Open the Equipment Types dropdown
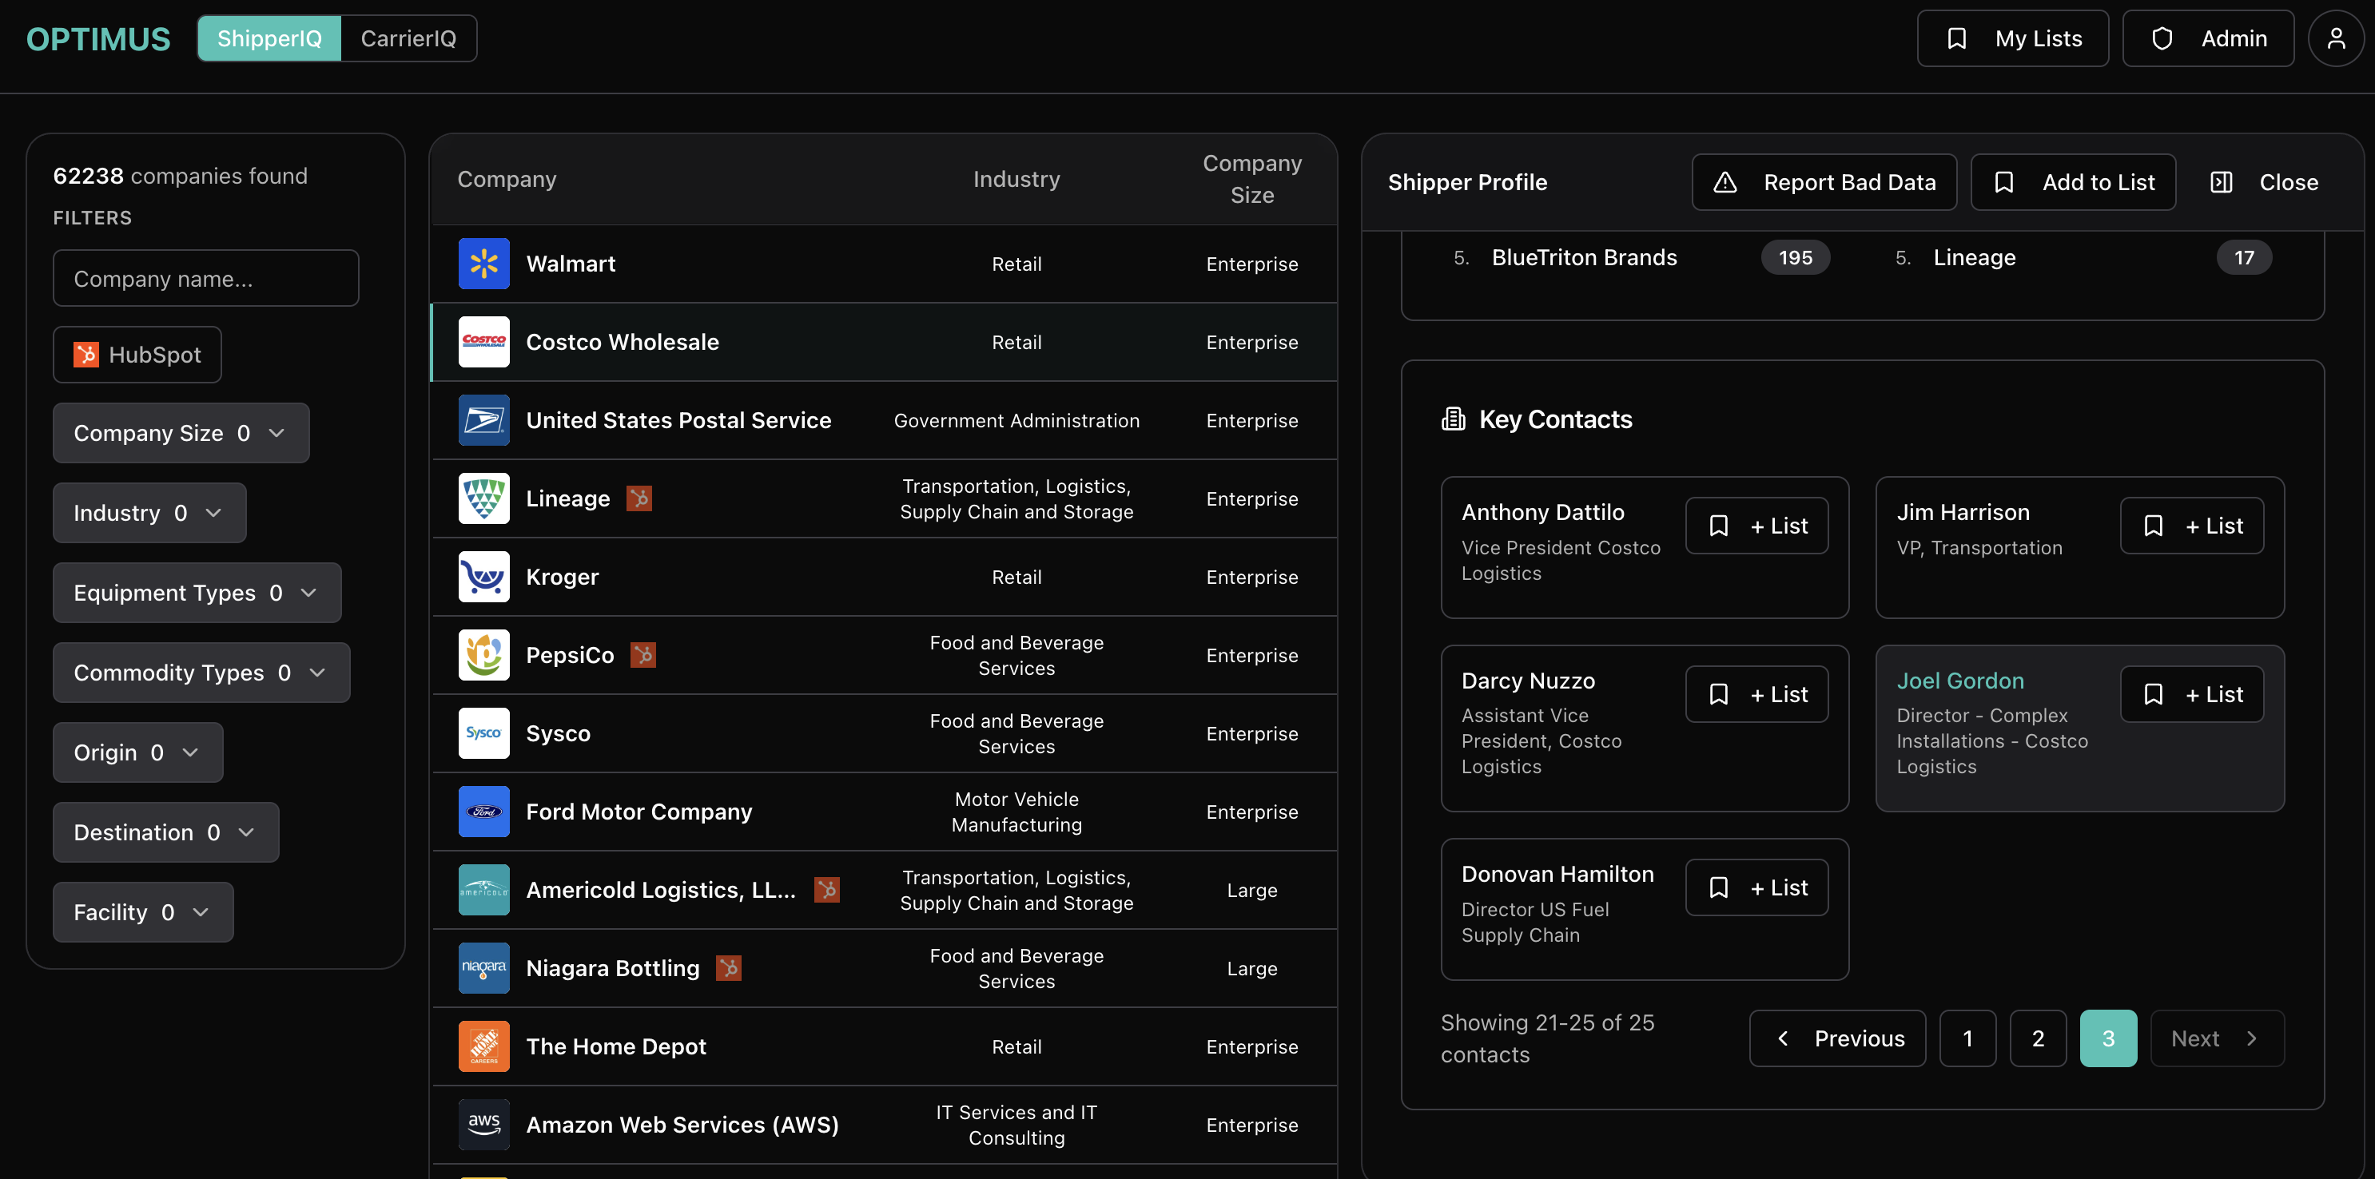The image size is (2375, 1179). 197,593
